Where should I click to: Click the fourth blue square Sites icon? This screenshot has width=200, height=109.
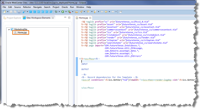pos(43,12)
